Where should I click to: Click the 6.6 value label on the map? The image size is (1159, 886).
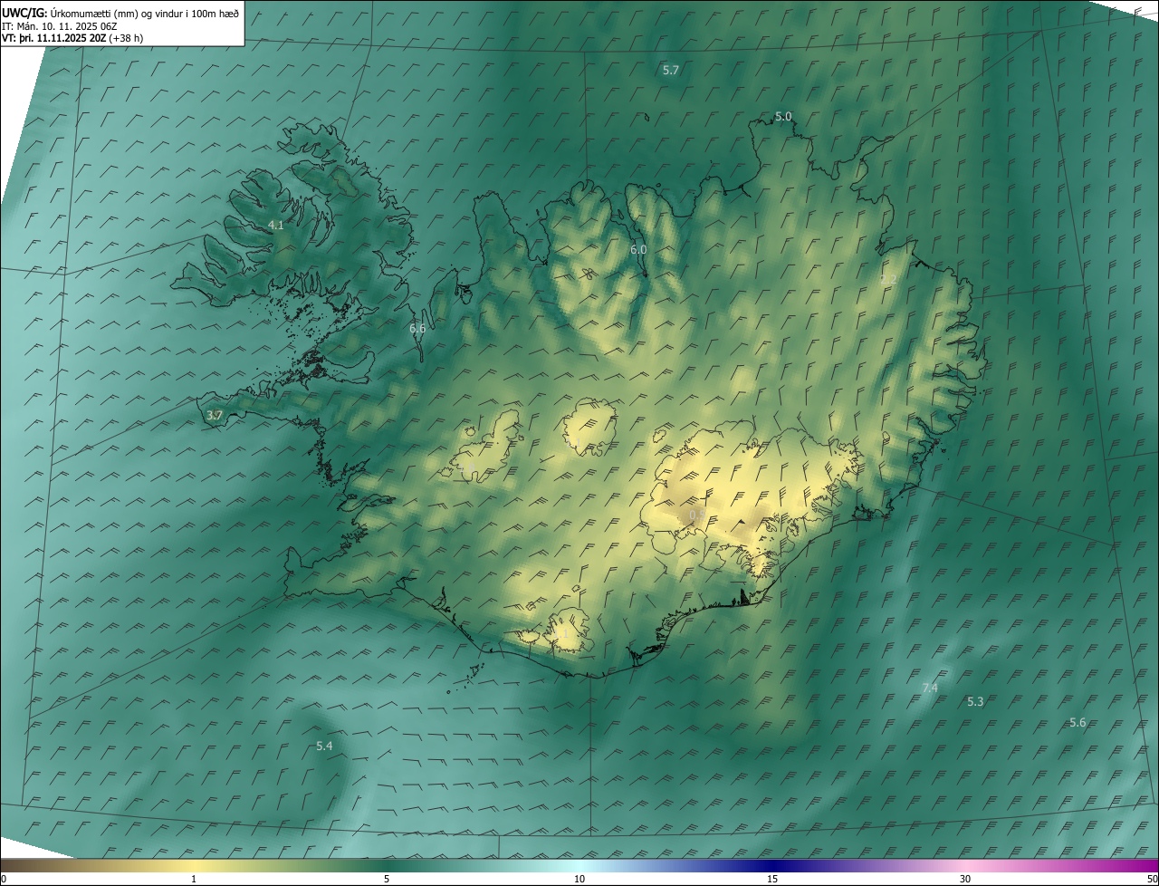pyautogui.click(x=417, y=328)
